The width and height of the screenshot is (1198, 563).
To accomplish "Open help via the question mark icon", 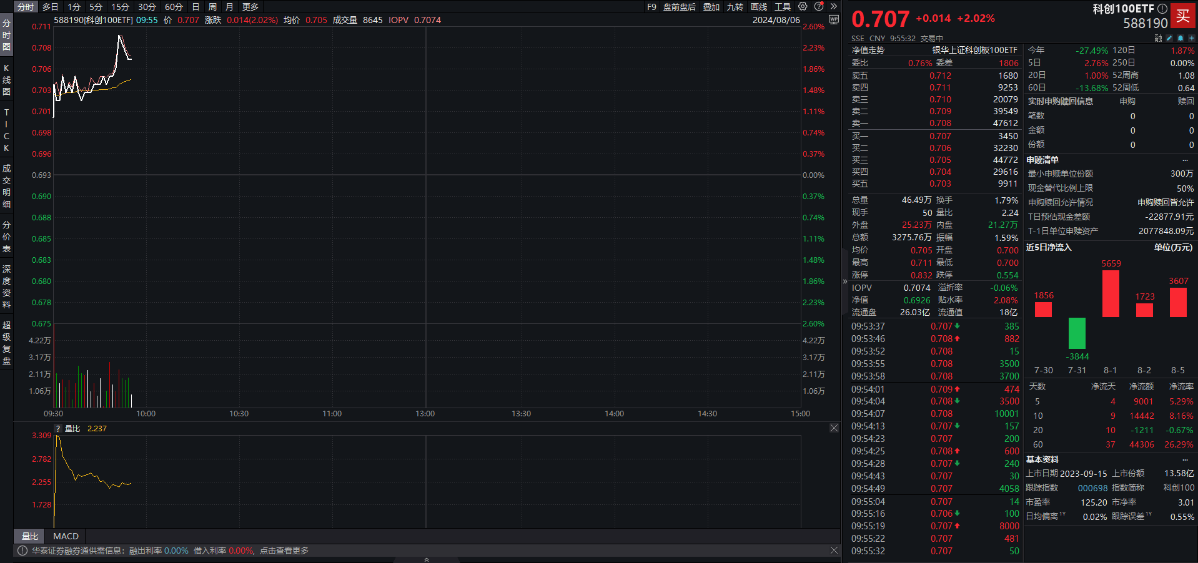I will (819, 7).
